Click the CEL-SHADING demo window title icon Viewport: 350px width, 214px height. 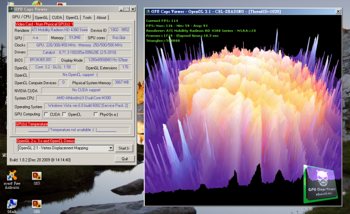148,11
